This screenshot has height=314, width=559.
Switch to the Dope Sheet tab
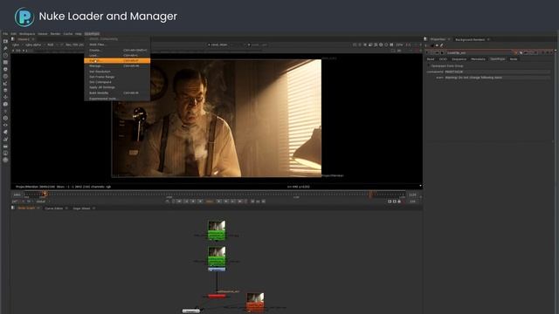81,208
